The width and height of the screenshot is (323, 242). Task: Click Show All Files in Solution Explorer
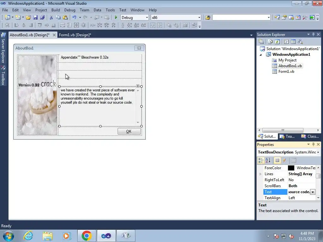tap(270, 42)
